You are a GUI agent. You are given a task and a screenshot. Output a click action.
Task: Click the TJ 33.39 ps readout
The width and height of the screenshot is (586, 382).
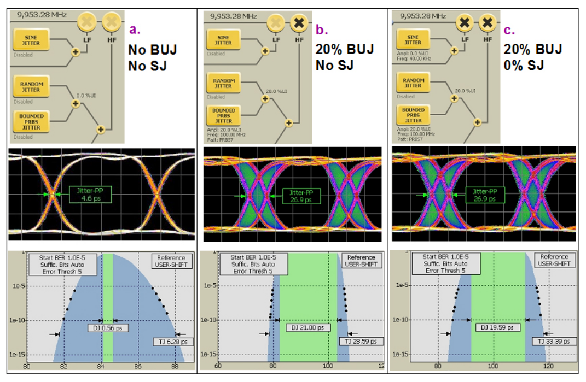coord(554,341)
